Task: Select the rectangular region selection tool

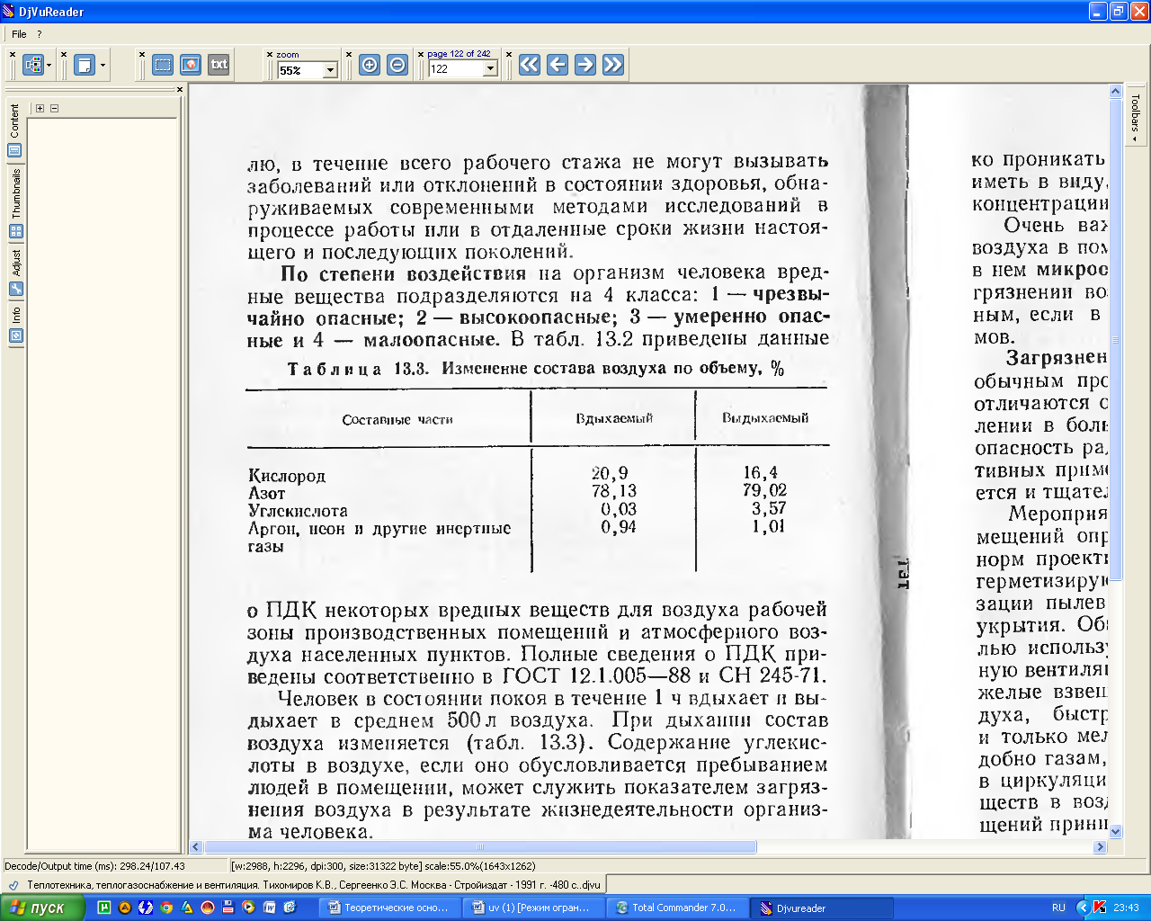Action: pyautogui.click(x=163, y=65)
